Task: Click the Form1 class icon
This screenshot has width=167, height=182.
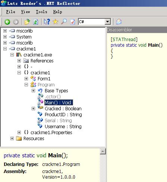Action: click(33, 78)
